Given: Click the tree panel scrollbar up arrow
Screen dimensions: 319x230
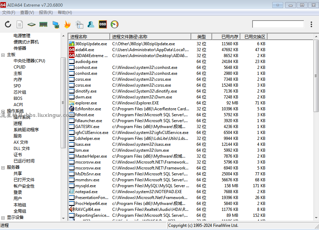Looking at the screenshot, I should [x=63, y=36].
